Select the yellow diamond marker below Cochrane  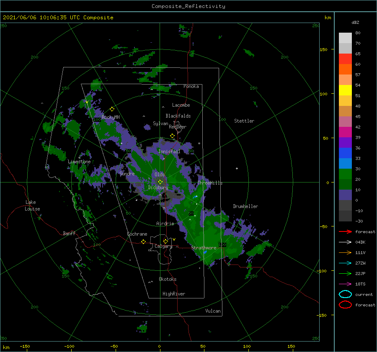click(143, 242)
